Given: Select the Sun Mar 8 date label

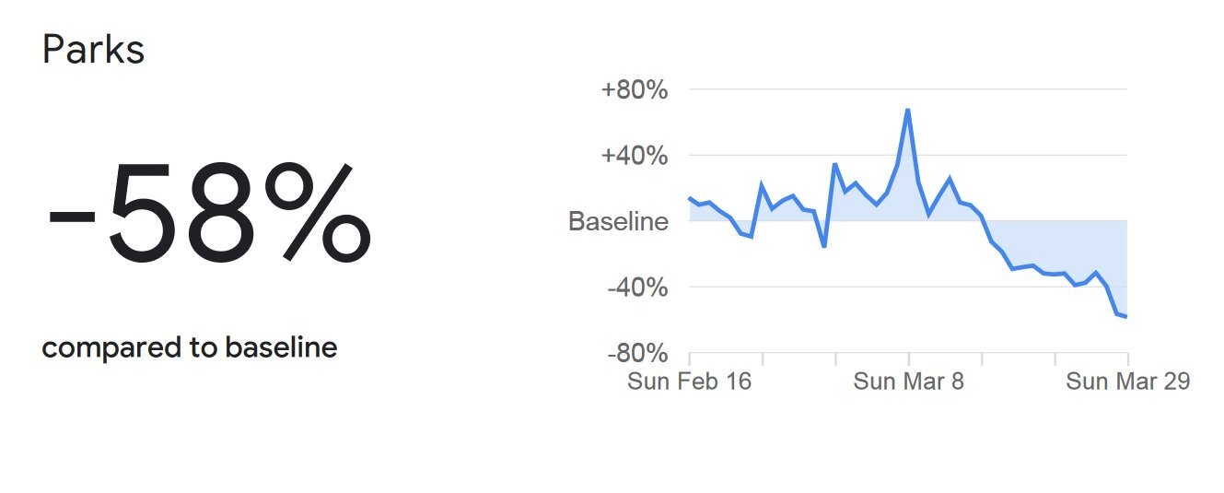Looking at the screenshot, I should [908, 381].
